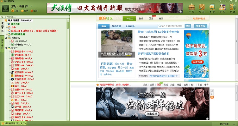Click 点击观赏 button on banner
This screenshot has width=238, height=126.
(x=152, y=114)
